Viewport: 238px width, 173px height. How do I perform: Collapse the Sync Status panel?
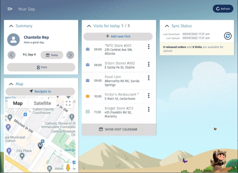click(x=167, y=26)
